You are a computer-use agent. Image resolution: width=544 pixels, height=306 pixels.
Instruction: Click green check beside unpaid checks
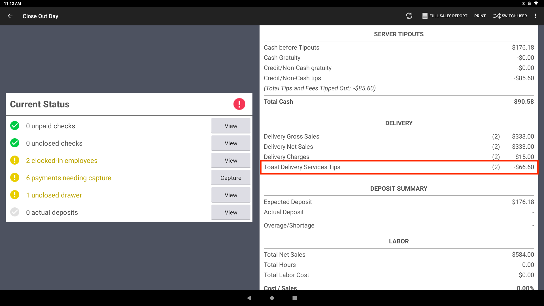[x=15, y=126]
